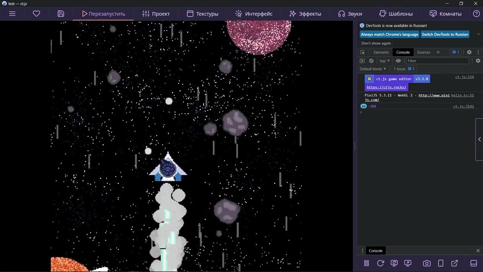The image size is (483, 272).
Task: Open source link hello.ts:51
Action: point(462,96)
